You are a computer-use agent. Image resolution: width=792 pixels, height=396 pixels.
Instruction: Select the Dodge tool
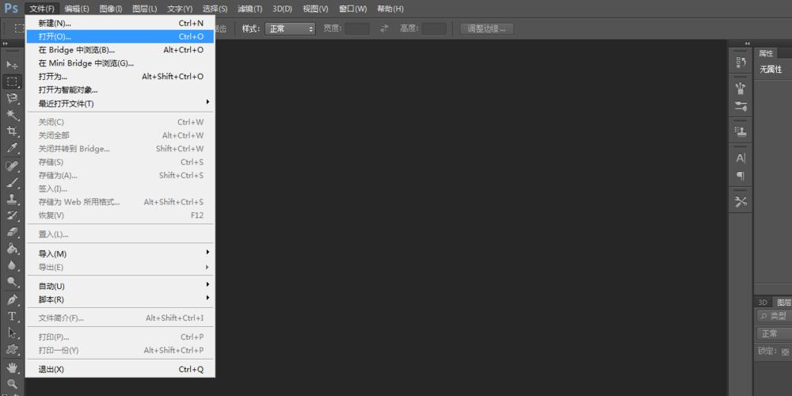pos(12,283)
